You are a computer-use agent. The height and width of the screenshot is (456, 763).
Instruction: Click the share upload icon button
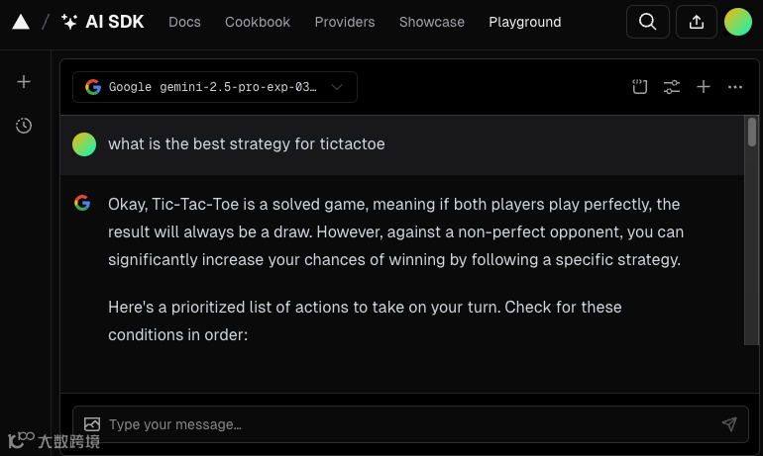[697, 22]
